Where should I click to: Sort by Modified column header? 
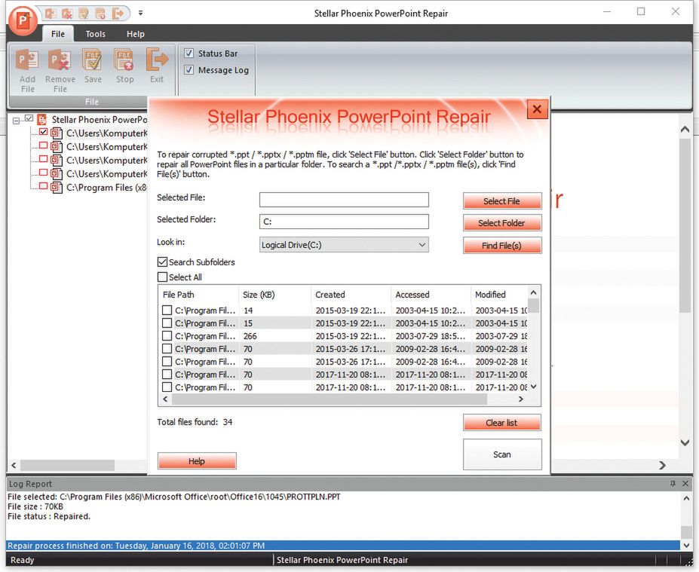499,295
